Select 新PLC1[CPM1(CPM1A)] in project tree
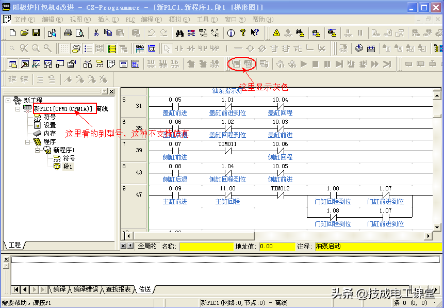 pyautogui.click(x=63, y=108)
